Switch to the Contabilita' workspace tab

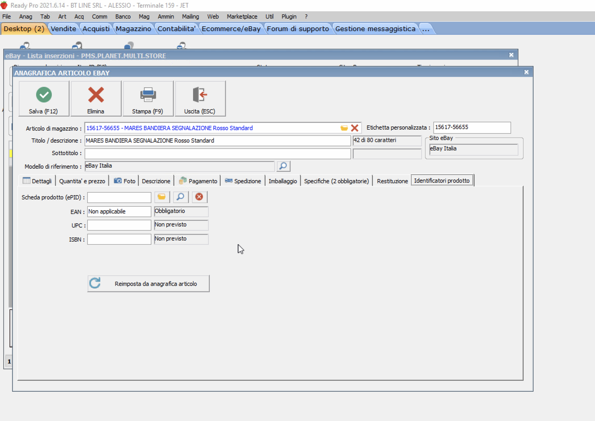(x=177, y=28)
